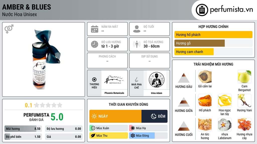257x144 pixels.
Task: Click the AMBER & BLUES title
Action: tap(27, 7)
